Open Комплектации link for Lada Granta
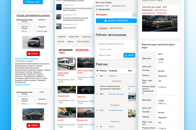The image size is (196, 130). (x=161, y=10)
